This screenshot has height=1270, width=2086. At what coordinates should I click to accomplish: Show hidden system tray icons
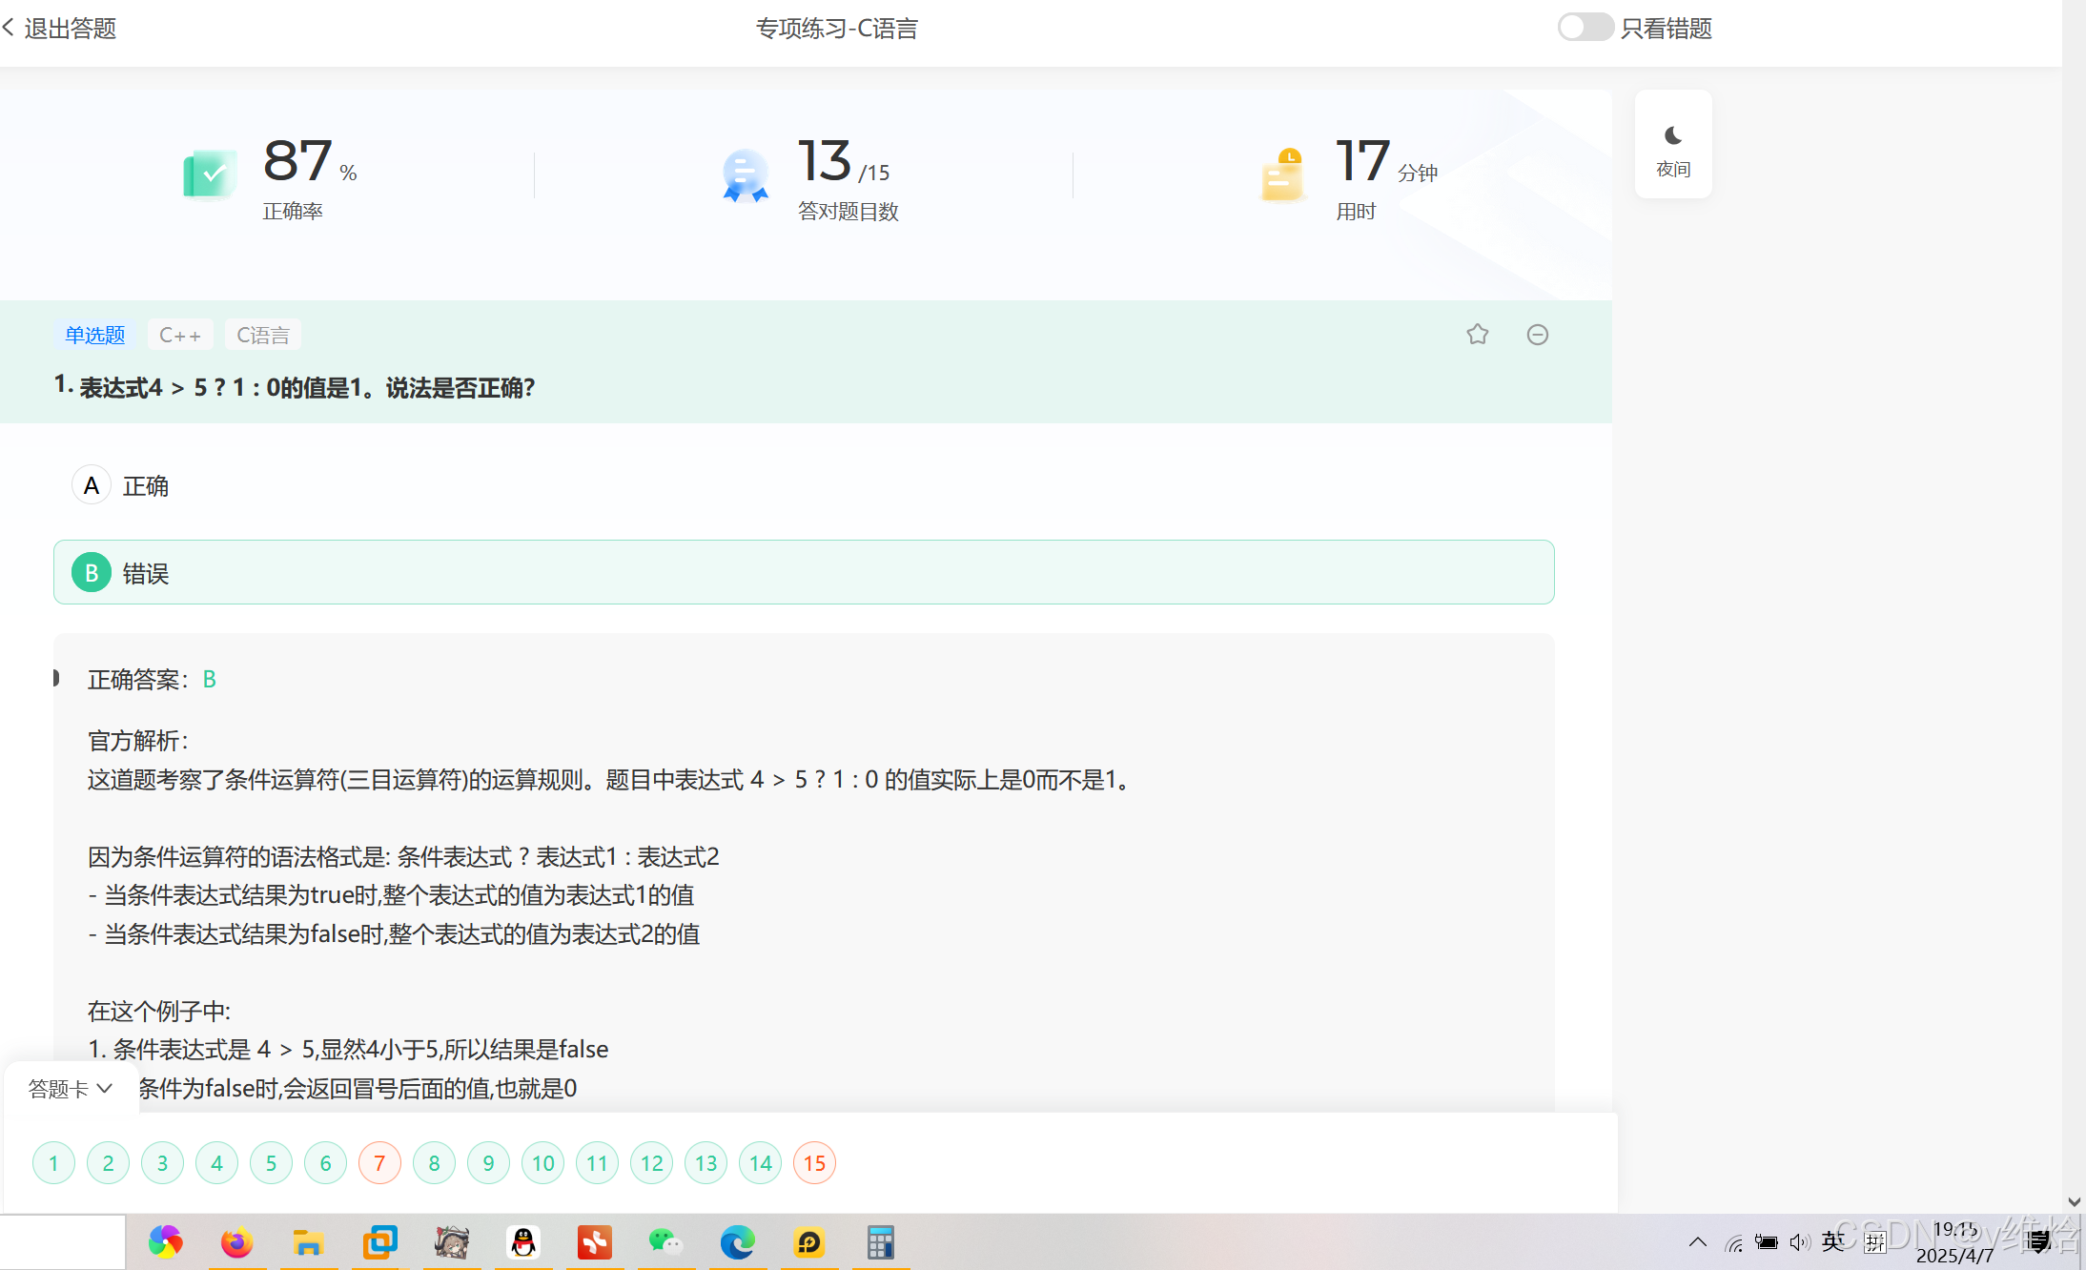[x=1697, y=1242]
